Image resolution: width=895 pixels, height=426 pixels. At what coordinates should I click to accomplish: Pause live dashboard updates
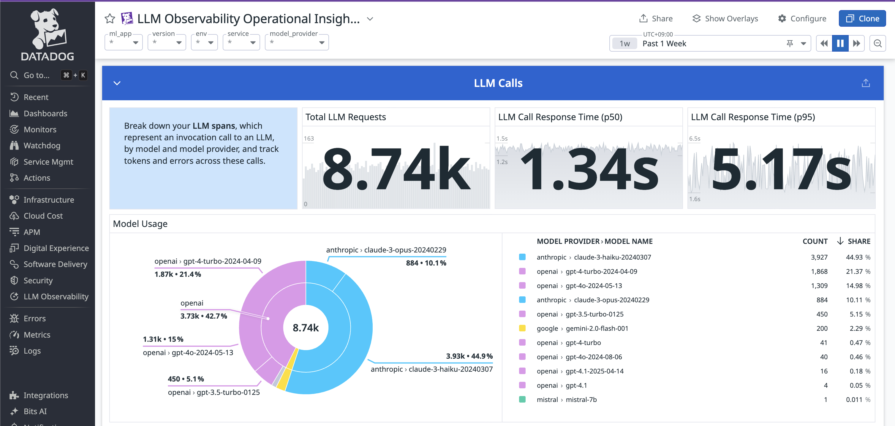click(840, 43)
